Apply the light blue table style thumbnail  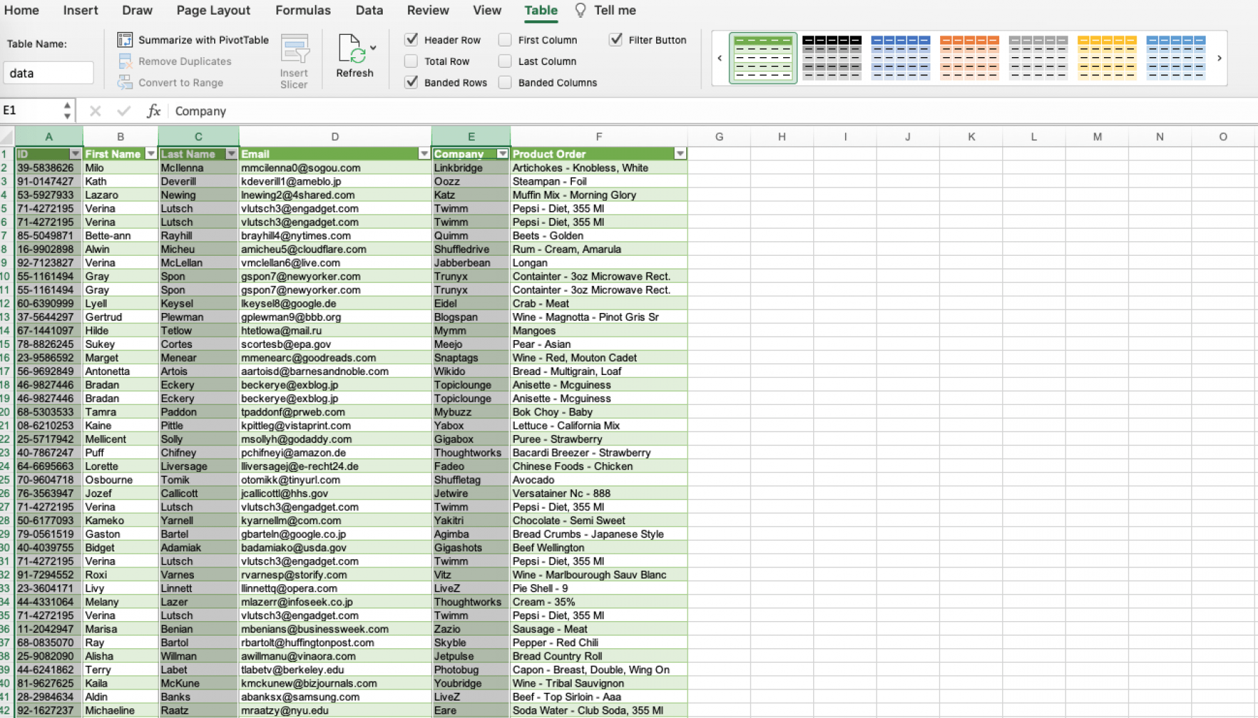click(1176, 58)
